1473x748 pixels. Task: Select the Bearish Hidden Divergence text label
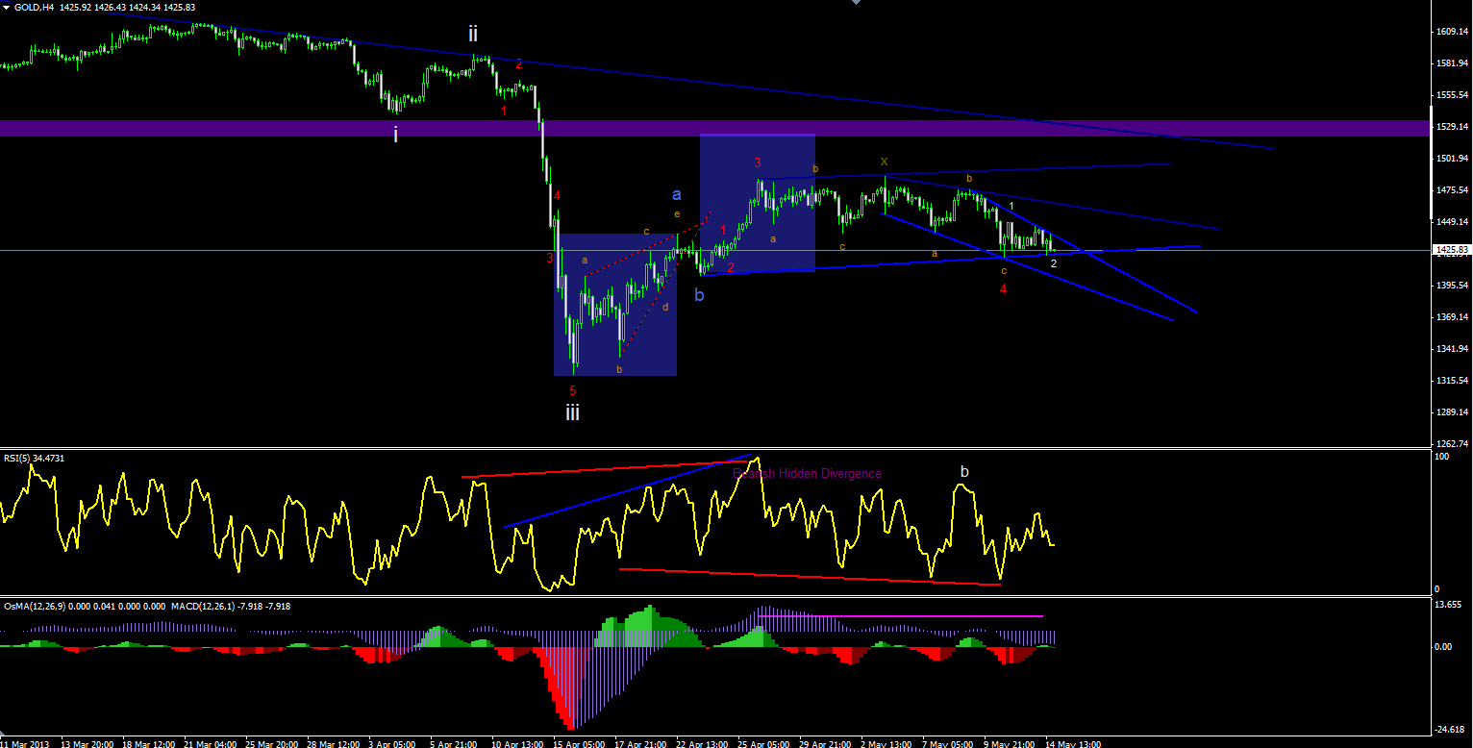(x=807, y=473)
